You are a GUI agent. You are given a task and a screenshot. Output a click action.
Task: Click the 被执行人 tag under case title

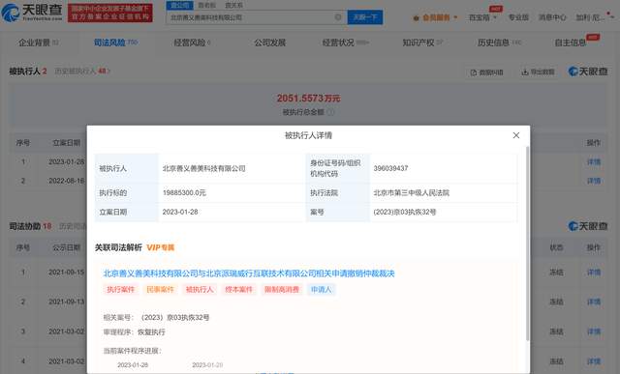200,290
